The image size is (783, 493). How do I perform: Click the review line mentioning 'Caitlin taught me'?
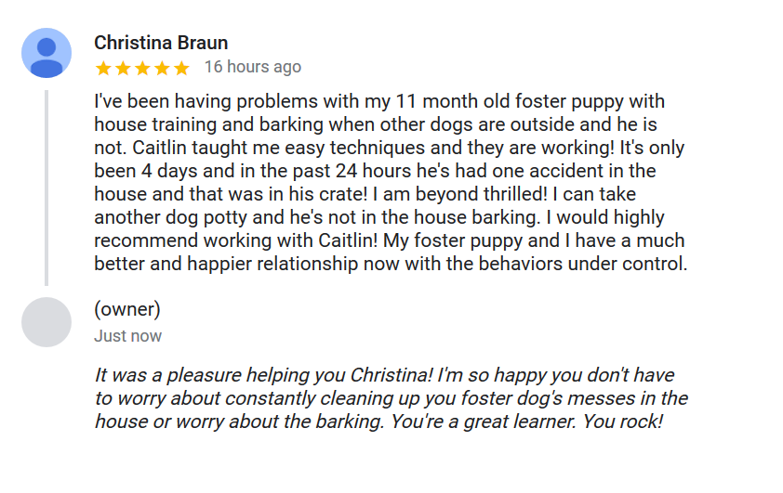[389, 148]
